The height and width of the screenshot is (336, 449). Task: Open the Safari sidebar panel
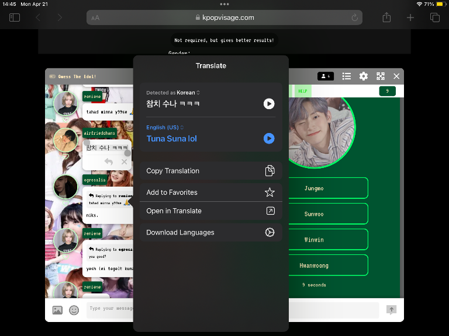[15, 17]
